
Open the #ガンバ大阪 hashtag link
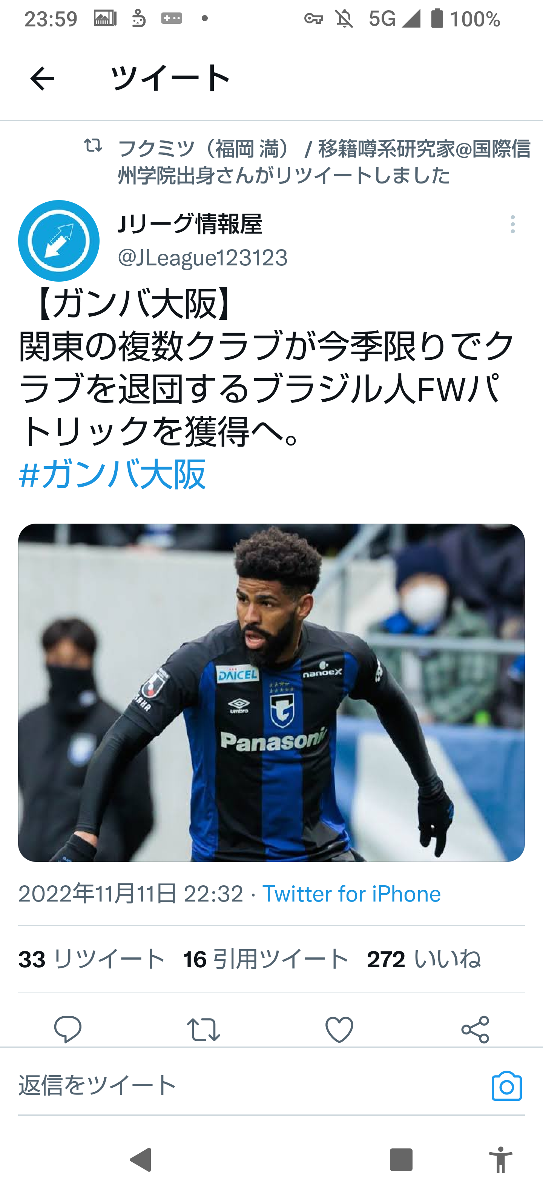tap(112, 473)
